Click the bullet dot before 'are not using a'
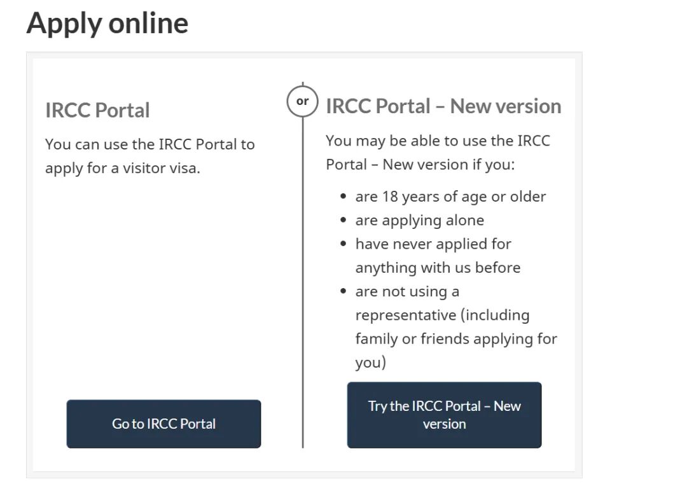The height and width of the screenshot is (498, 687). tap(343, 292)
